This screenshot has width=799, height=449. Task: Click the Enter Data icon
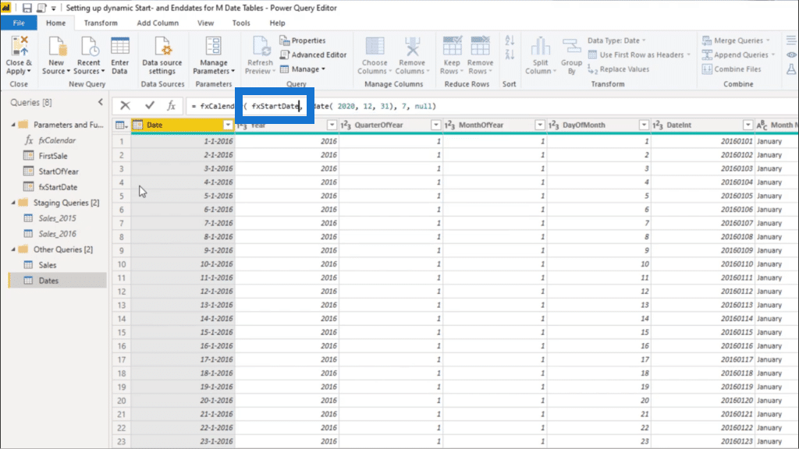pos(119,46)
